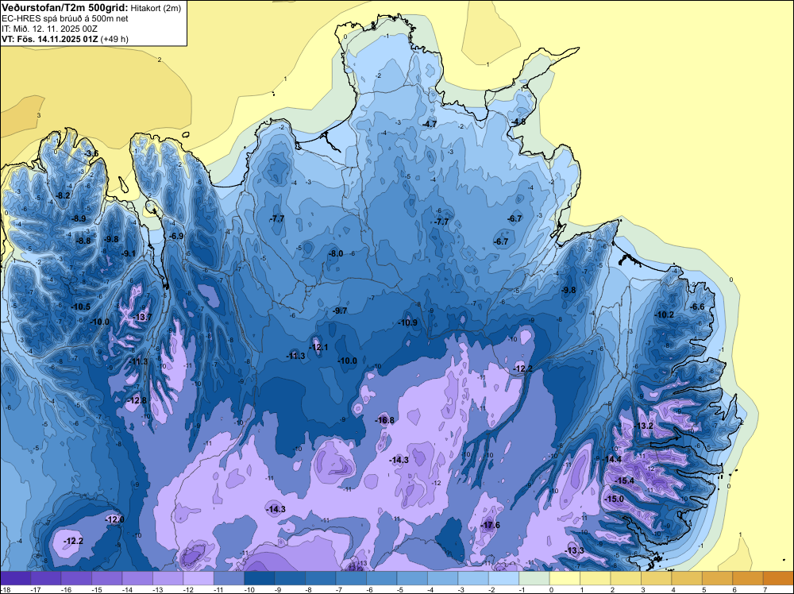Select the legend swatch between -2 and -1
The width and height of the screenshot is (794, 594).
(x=504, y=578)
